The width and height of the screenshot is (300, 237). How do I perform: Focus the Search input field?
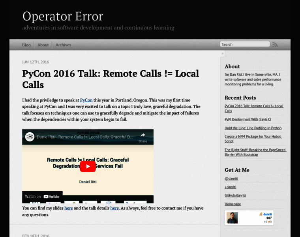click(x=245, y=44)
